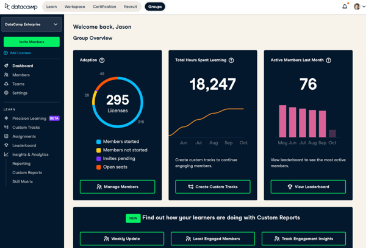Click the BETA badge
Image resolution: width=366 pixels, height=248 pixels.
click(x=54, y=119)
